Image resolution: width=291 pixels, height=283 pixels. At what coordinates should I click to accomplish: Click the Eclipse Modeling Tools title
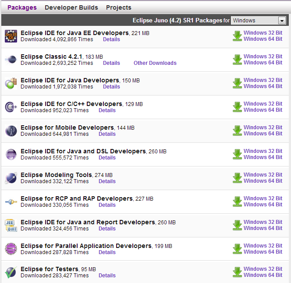point(56,175)
